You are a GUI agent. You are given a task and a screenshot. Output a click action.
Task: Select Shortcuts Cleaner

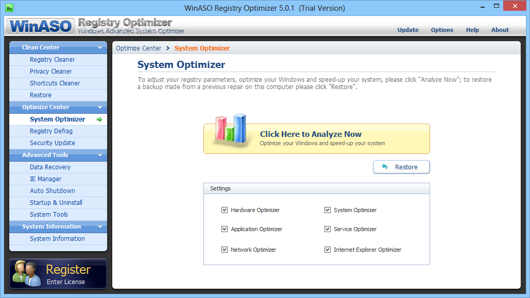(x=58, y=83)
